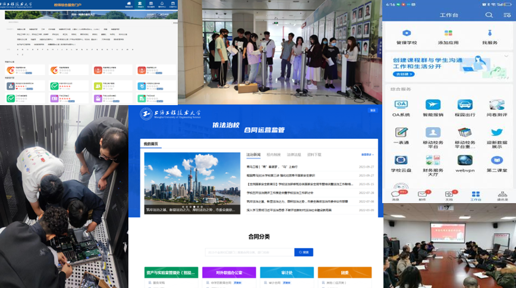Open 财务服务大厅 app icon

pyautogui.click(x=433, y=161)
